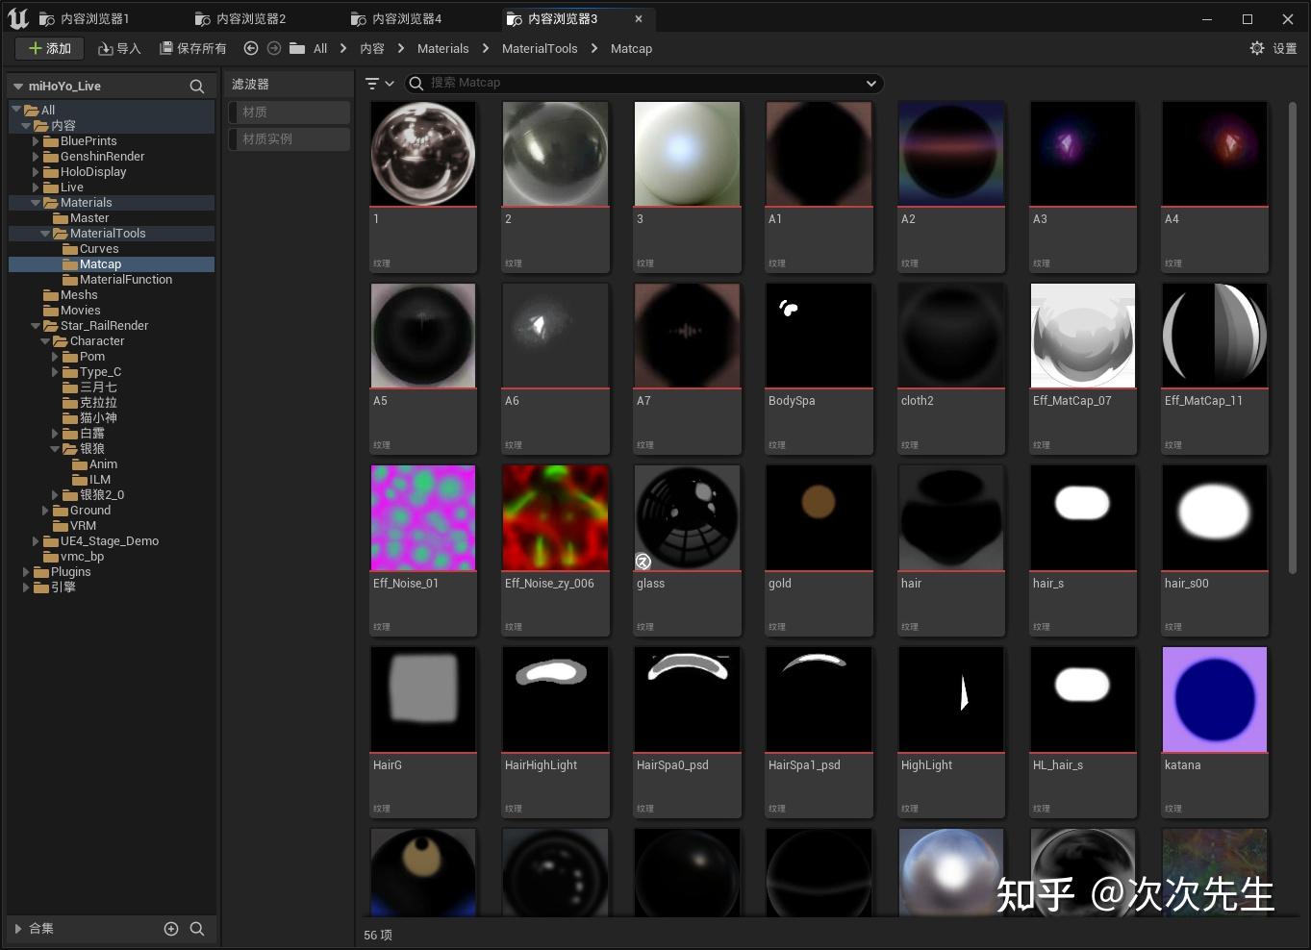Click the folder icon in the breadcrumb bar

[297, 48]
